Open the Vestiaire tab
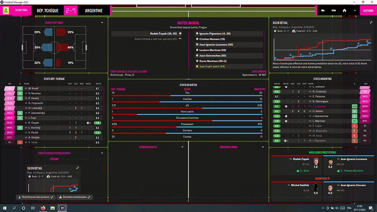377x212 pixels. pos(368,10)
